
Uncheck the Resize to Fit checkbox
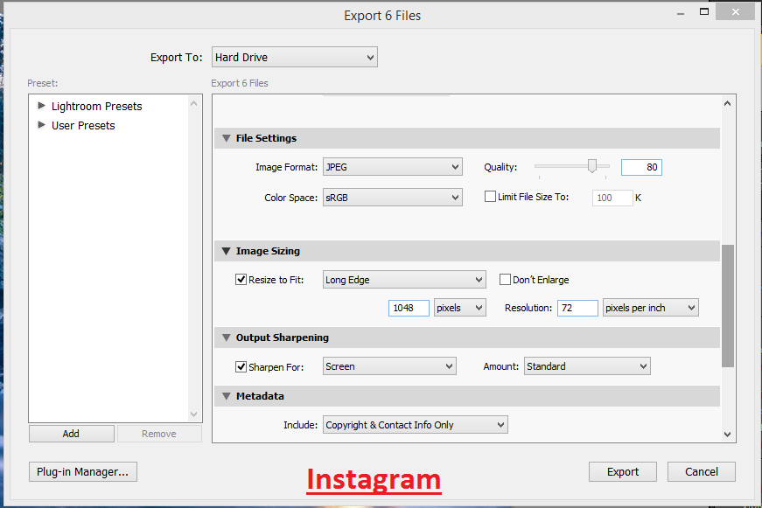(x=241, y=279)
